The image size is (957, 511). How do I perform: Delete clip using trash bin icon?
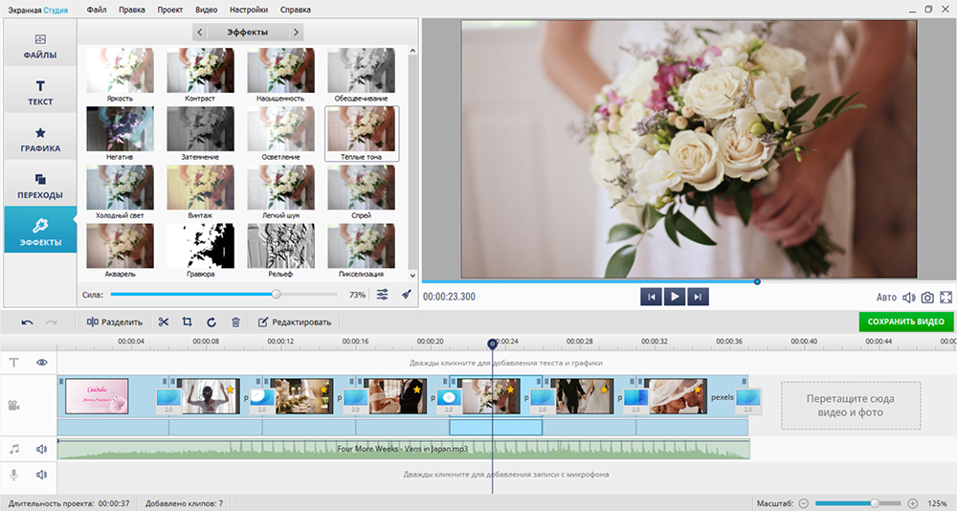coord(235,322)
